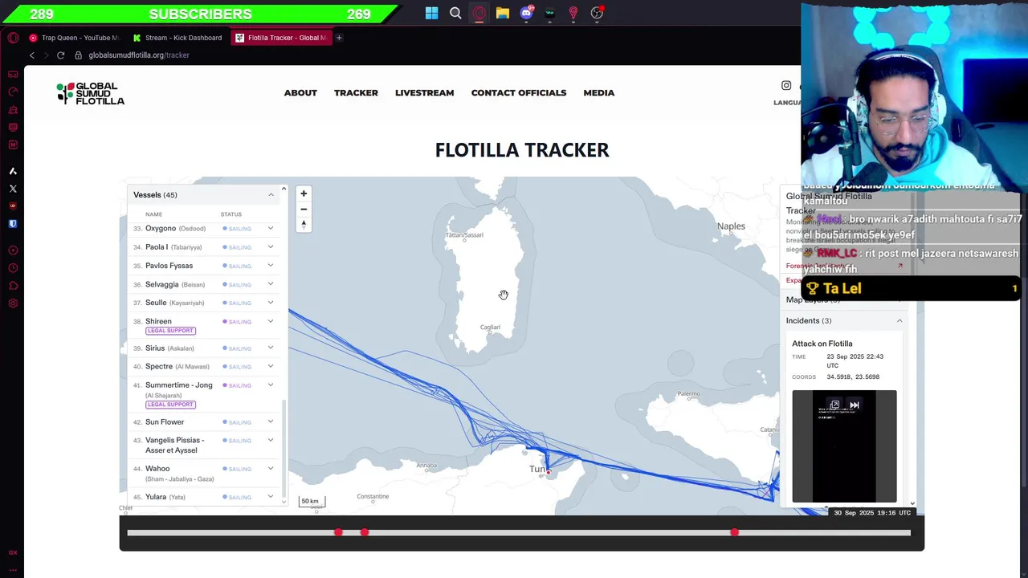1028x578 pixels.
Task: Open the TRACKER nav item
Action: pos(356,93)
